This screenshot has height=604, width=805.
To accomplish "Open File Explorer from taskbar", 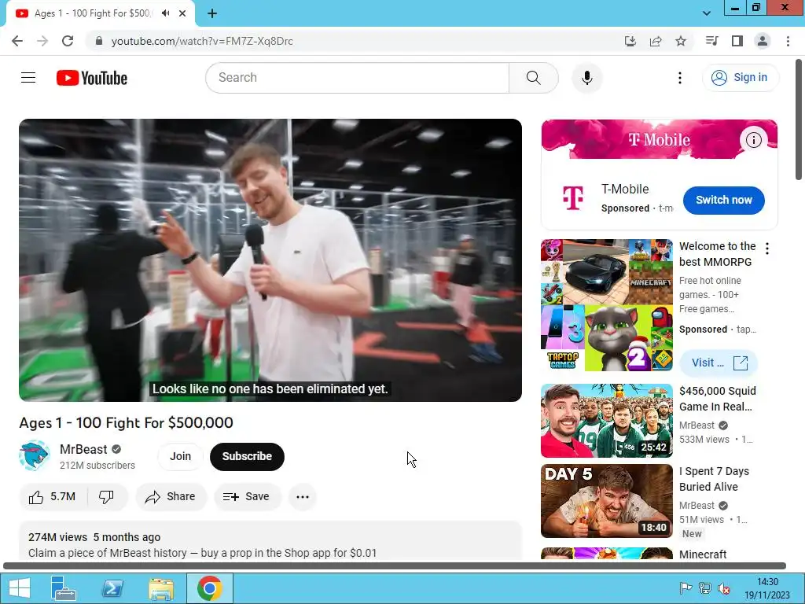I will coord(160,588).
